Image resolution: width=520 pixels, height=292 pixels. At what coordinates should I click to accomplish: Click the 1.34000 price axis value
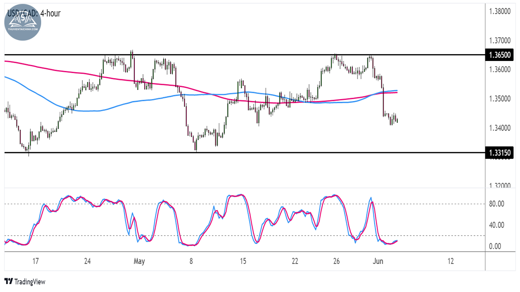point(499,128)
